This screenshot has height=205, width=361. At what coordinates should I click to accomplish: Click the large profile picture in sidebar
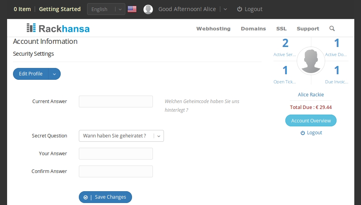311,61
